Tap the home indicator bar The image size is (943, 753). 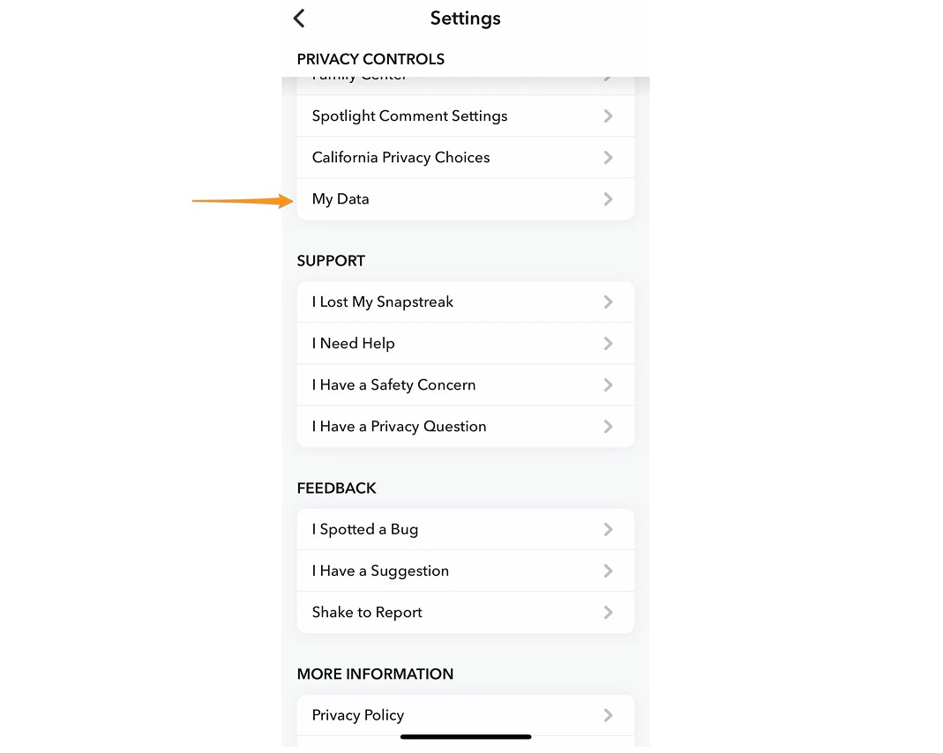tap(466, 736)
